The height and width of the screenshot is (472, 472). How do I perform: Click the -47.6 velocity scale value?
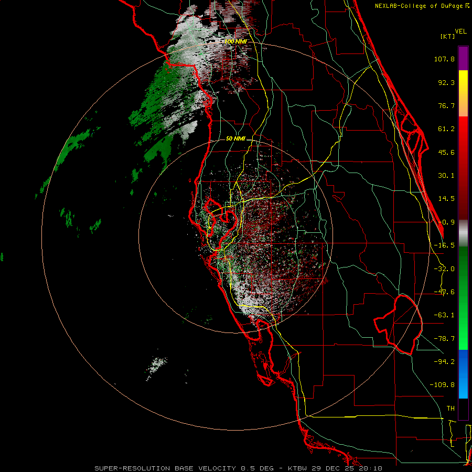444,292
